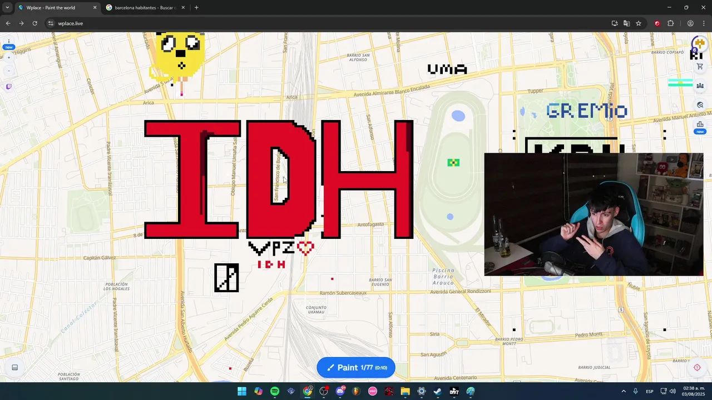The image size is (712, 400).
Task: Open a new browser tab
Action: (196, 8)
